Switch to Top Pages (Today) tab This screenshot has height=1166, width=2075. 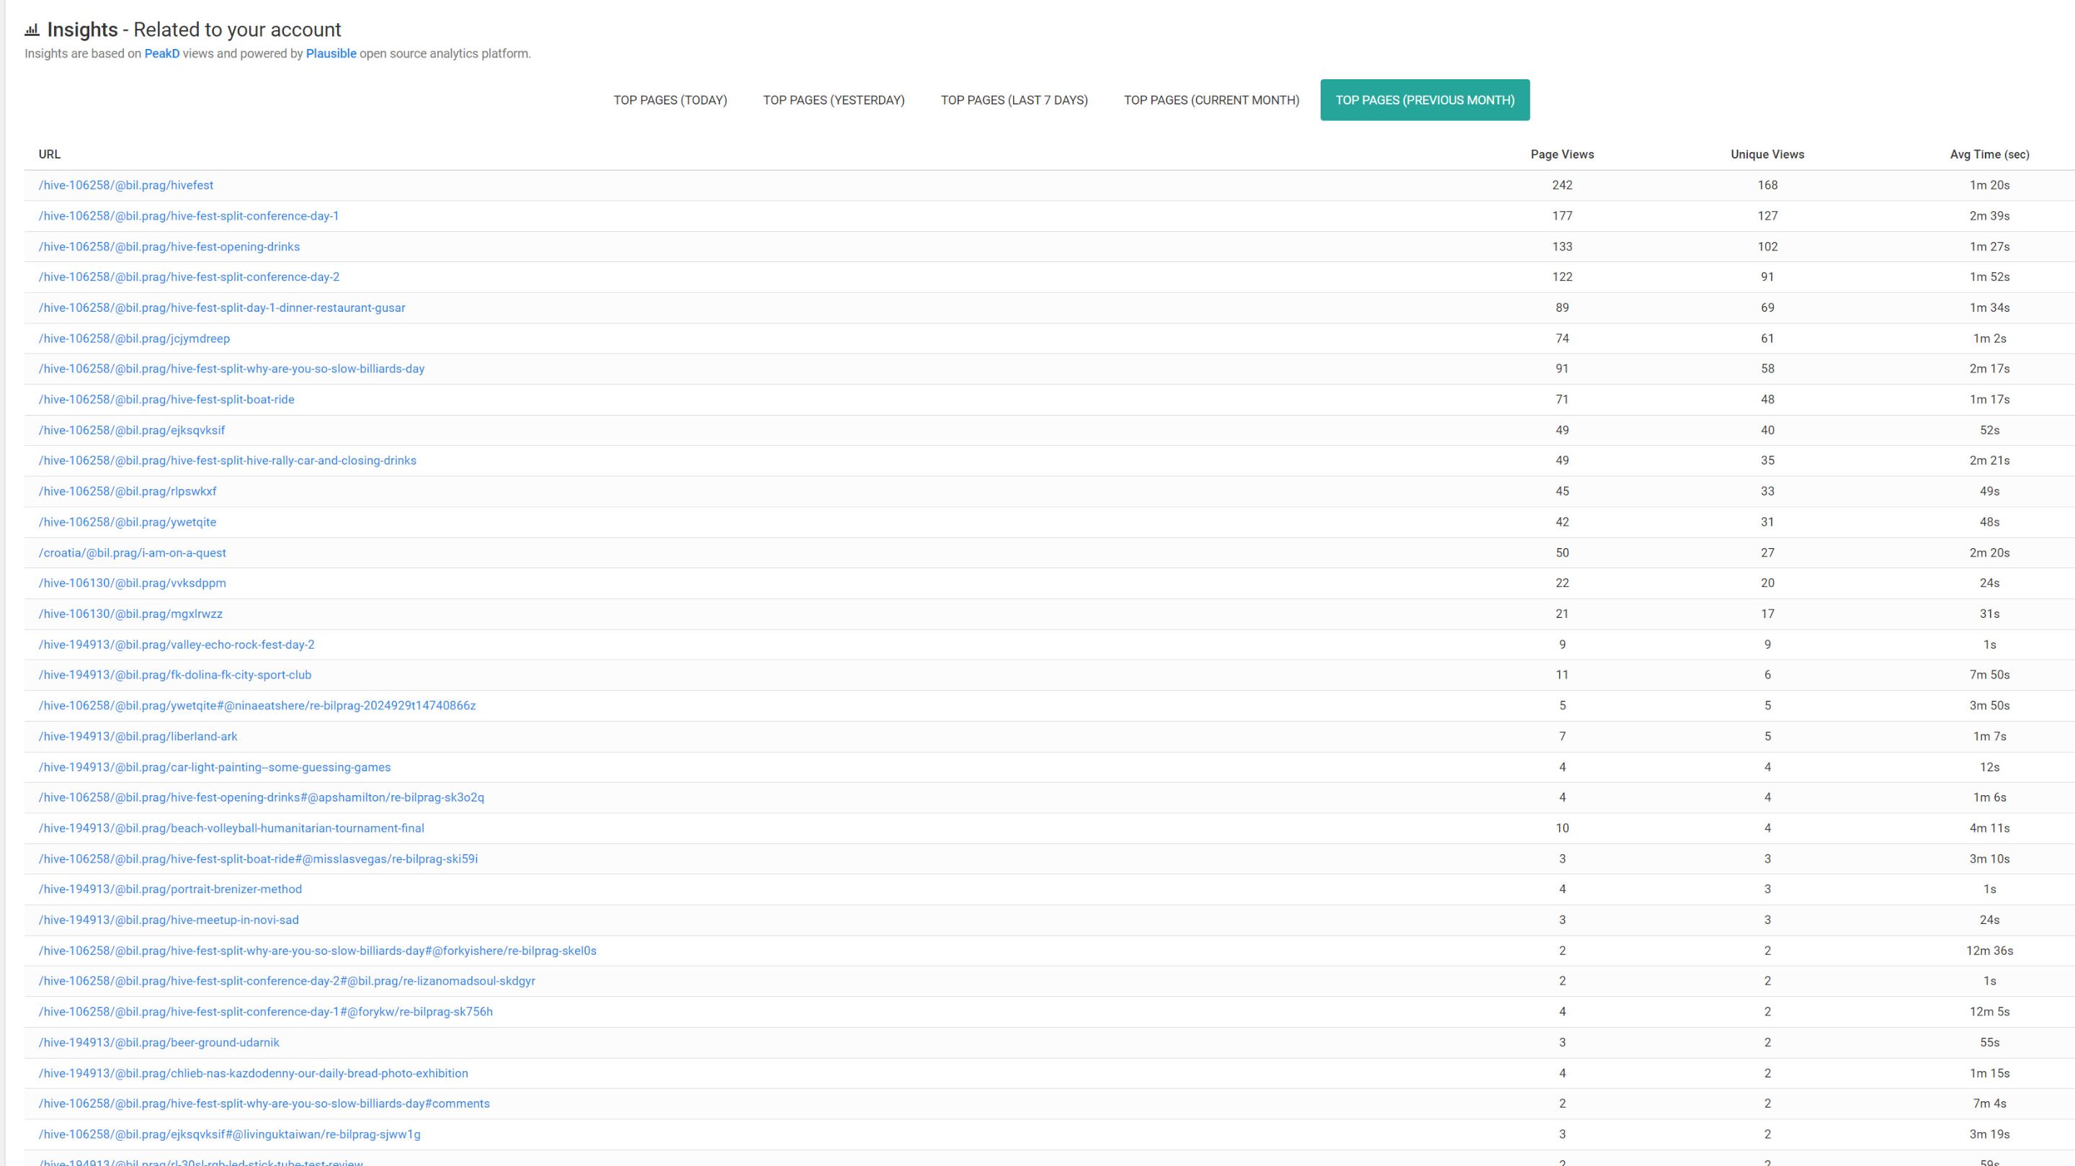click(670, 100)
